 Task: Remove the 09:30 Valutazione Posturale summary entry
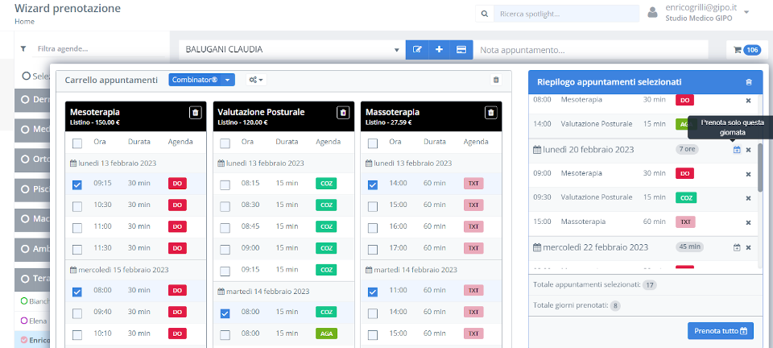748,198
